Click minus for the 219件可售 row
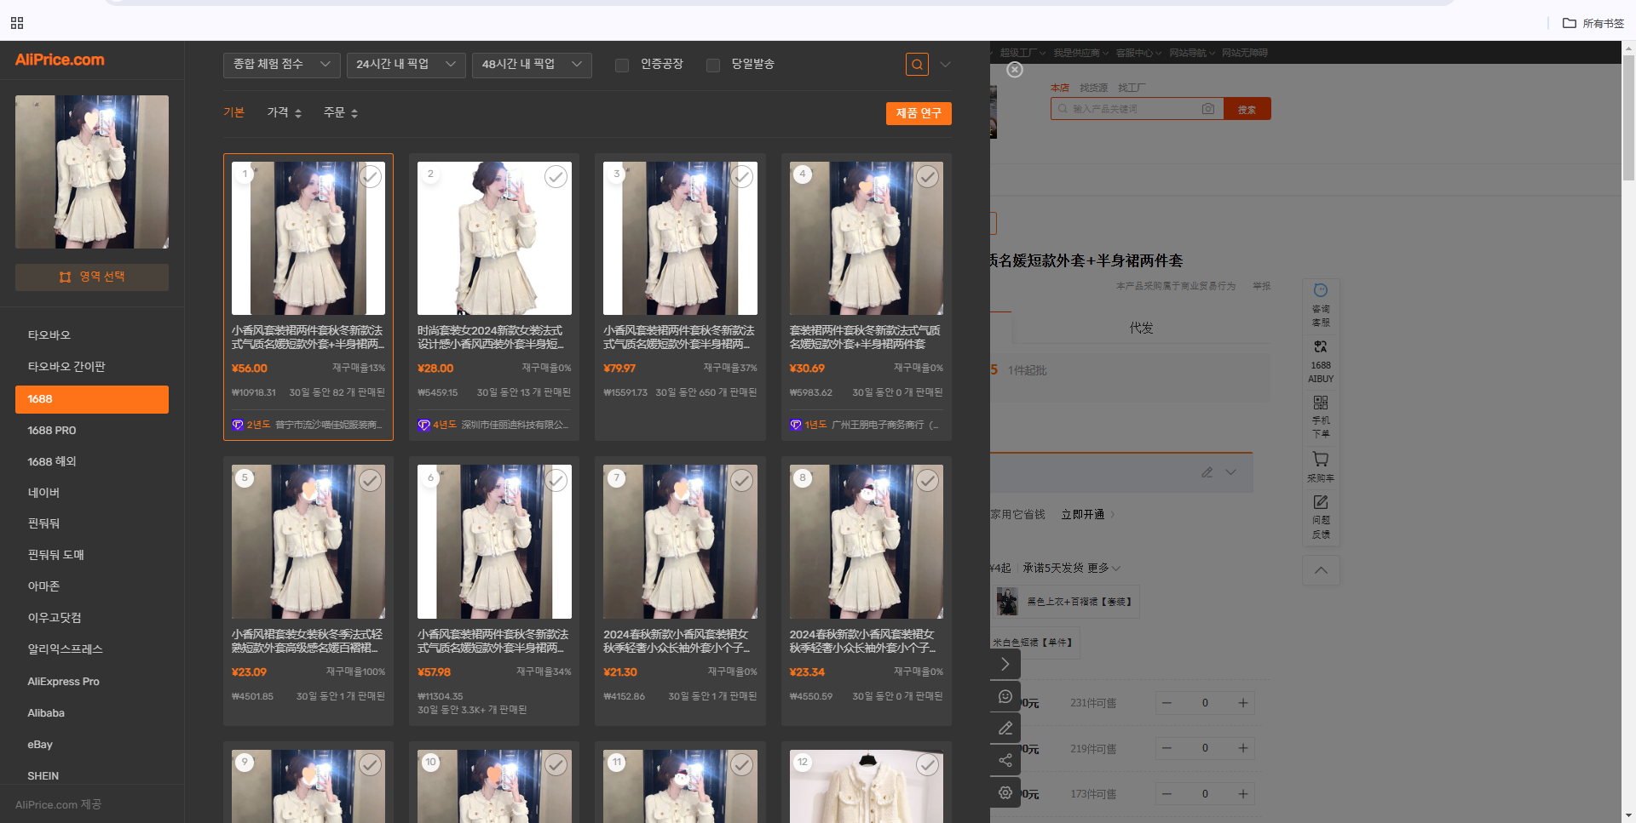Viewport: 1636px width, 823px height. pos(1167,748)
